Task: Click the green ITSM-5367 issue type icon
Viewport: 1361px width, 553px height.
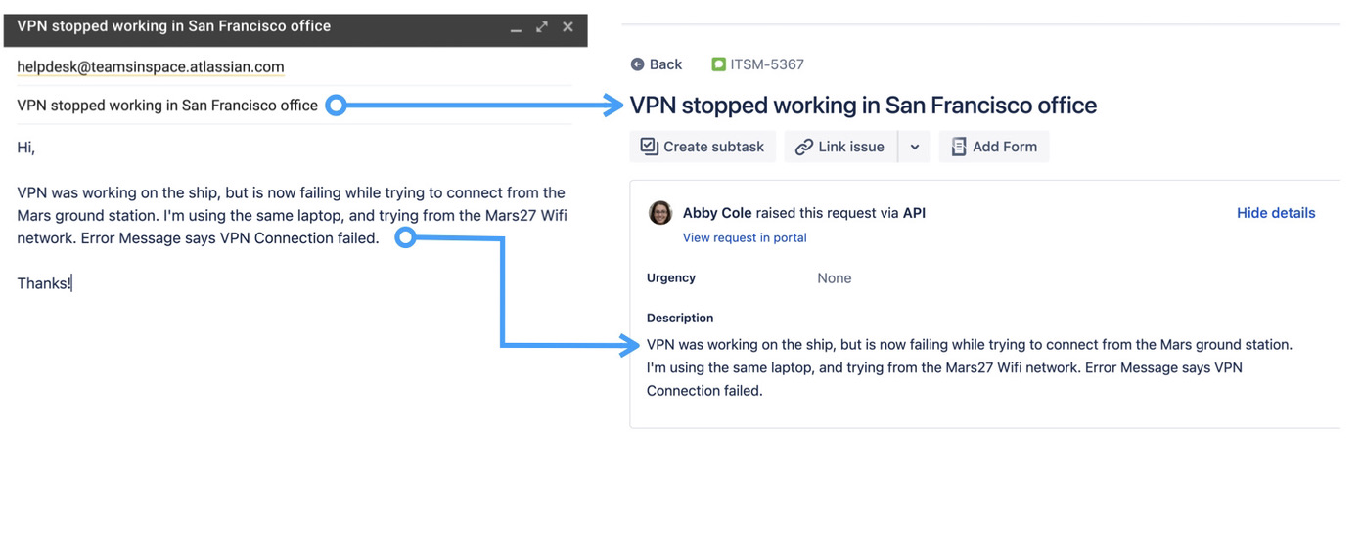Action: click(718, 64)
